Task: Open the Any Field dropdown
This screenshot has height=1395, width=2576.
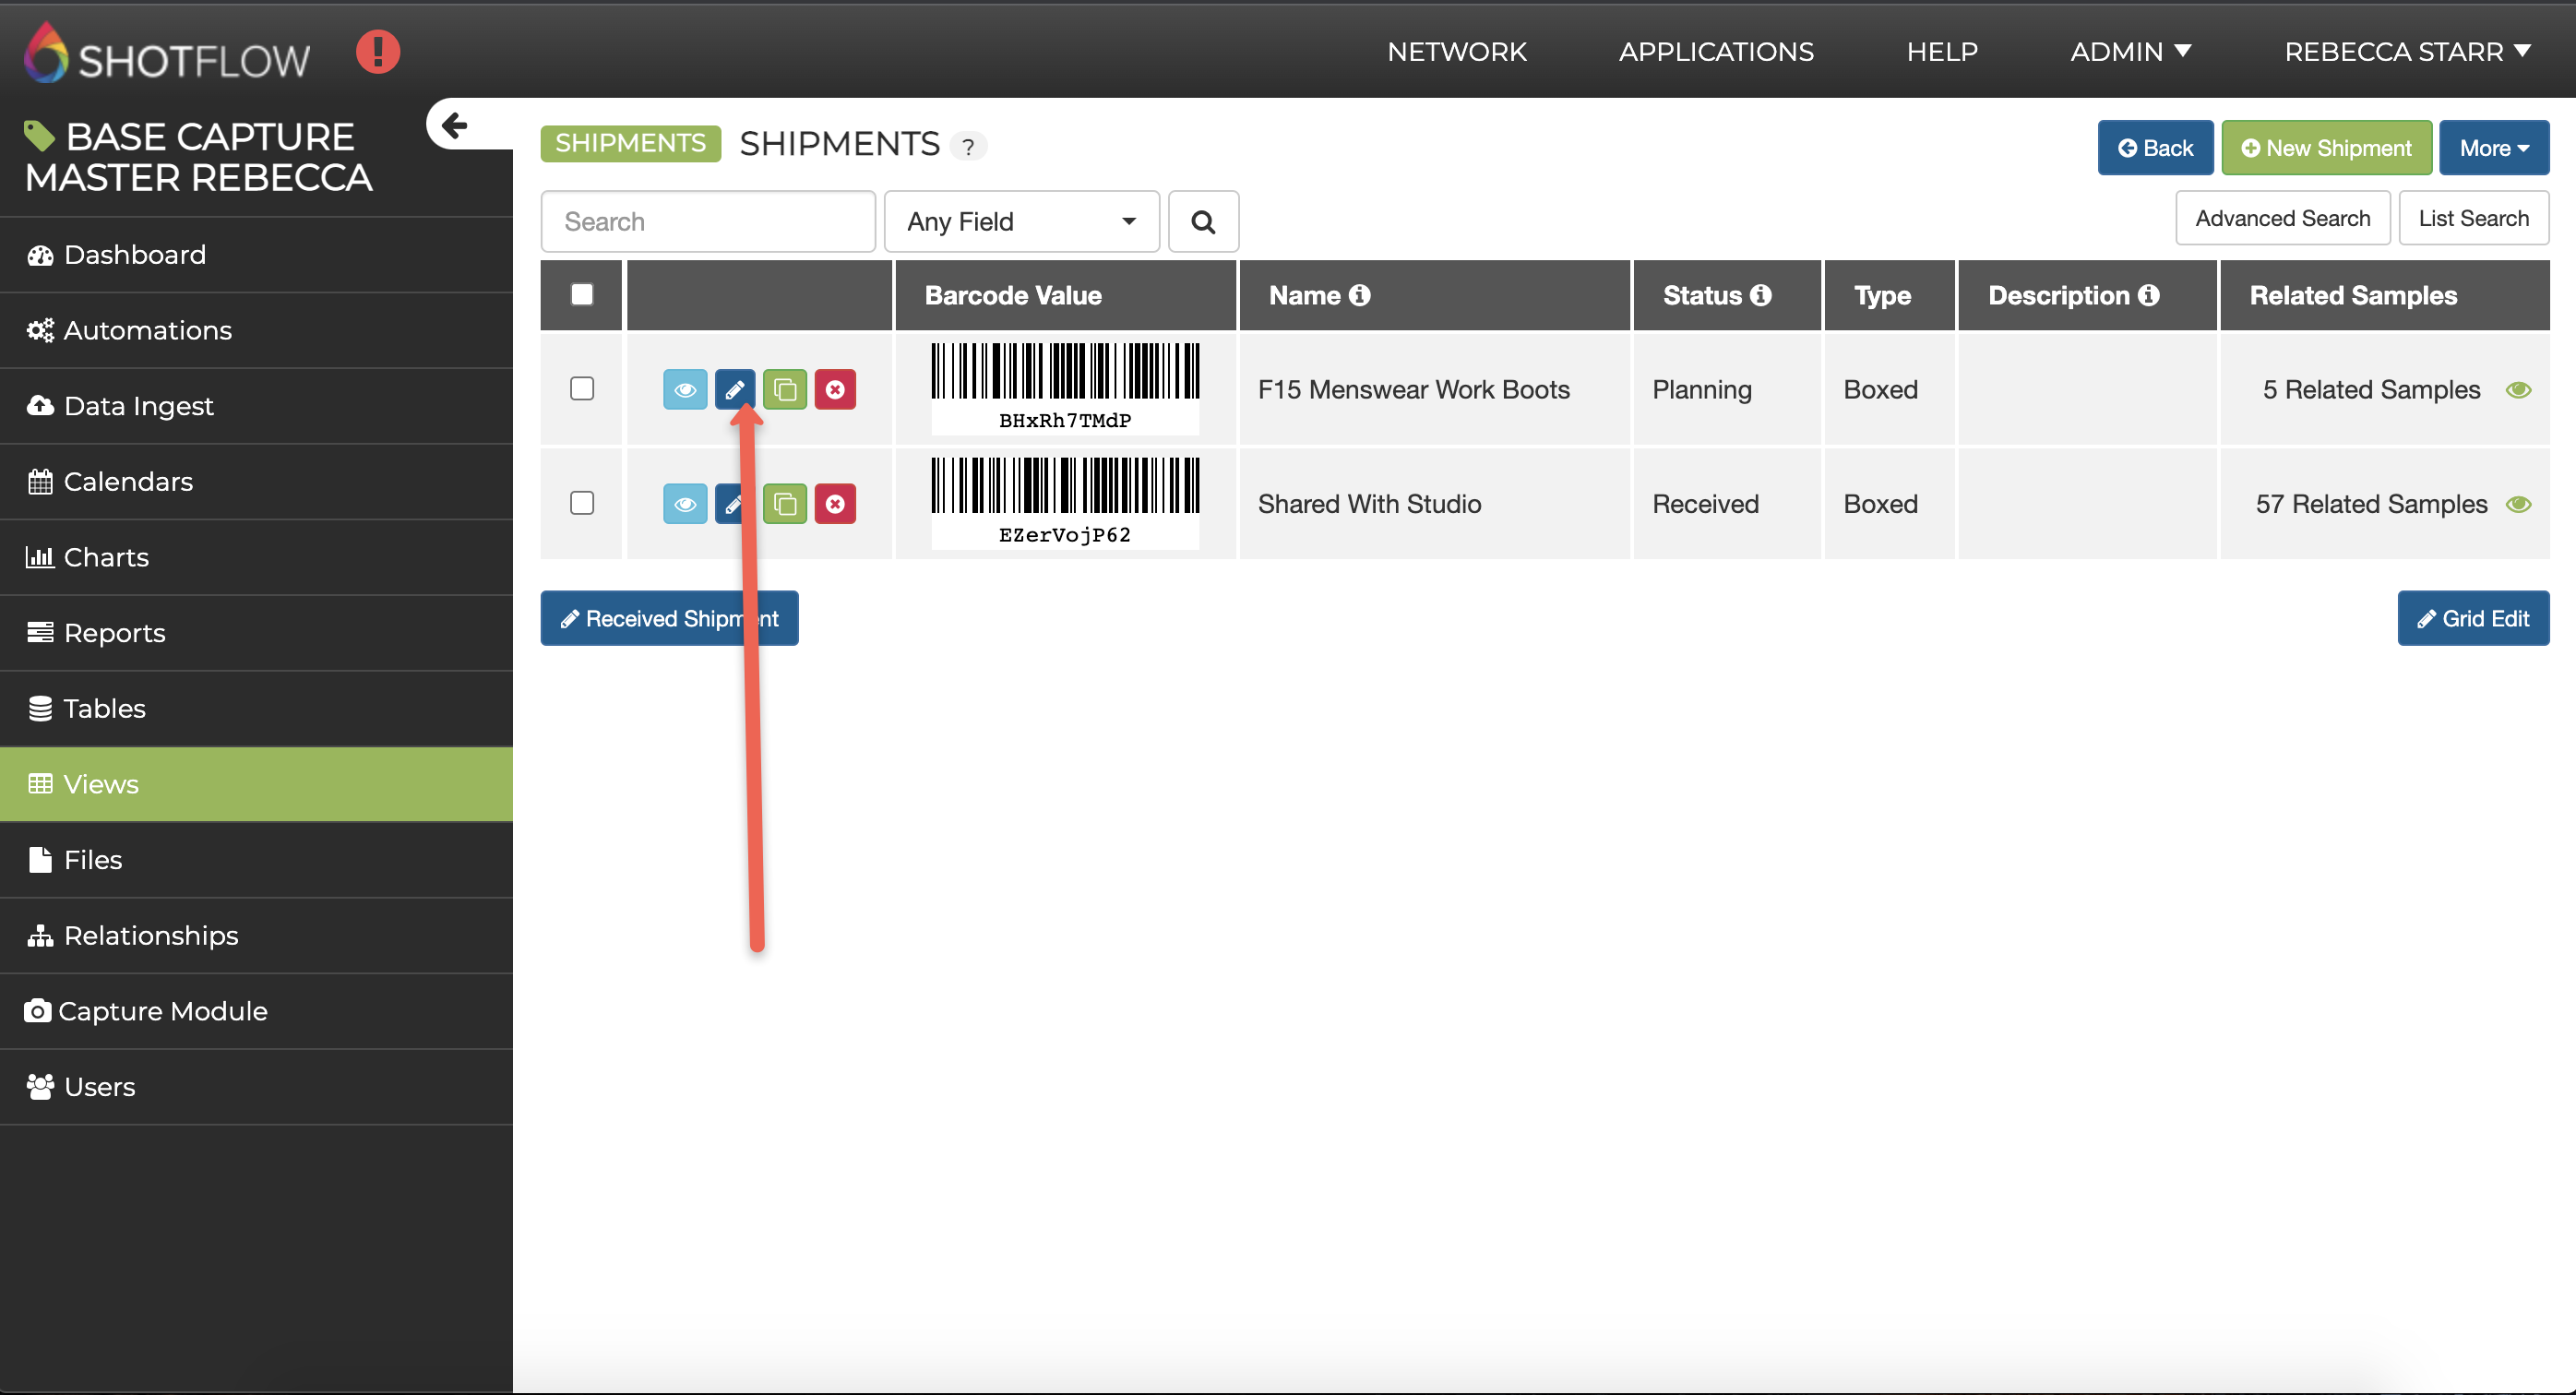Action: (x=1021, y=221)
